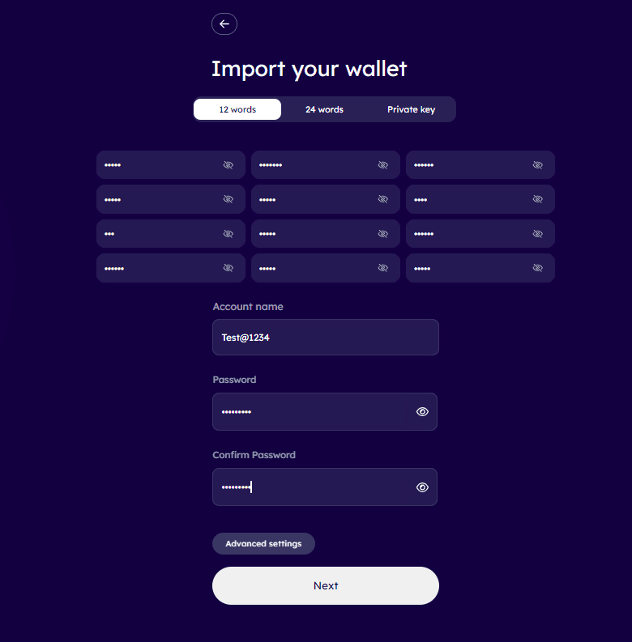Show the eighth seed word
This screenshot has height=642, width=632.
click(x=383, y=234)
